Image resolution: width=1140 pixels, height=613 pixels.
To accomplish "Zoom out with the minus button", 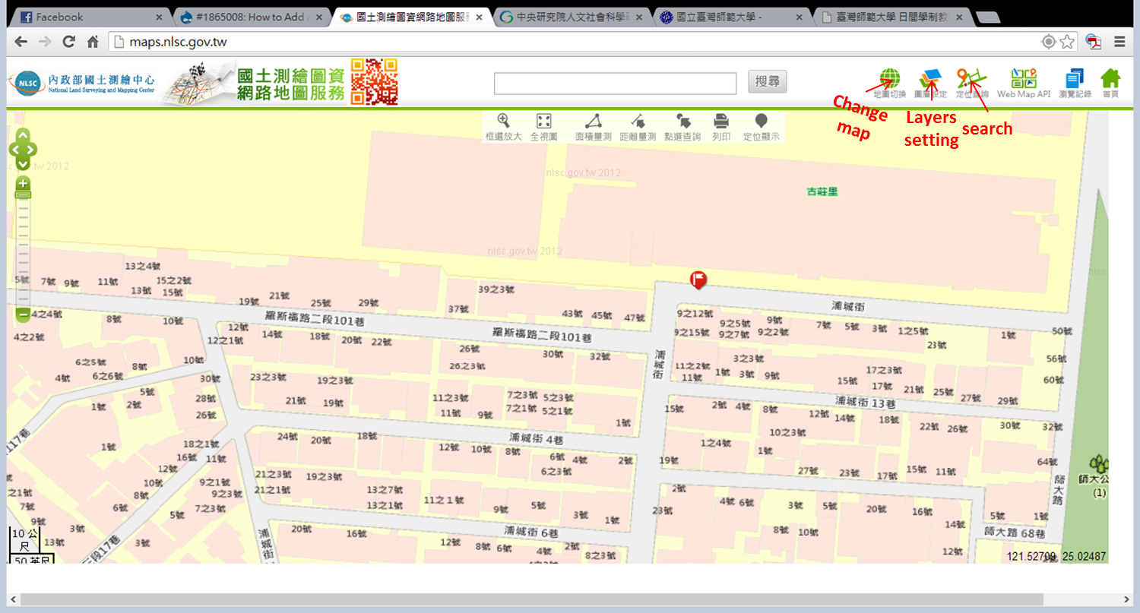I will click(x=24, y=314).
